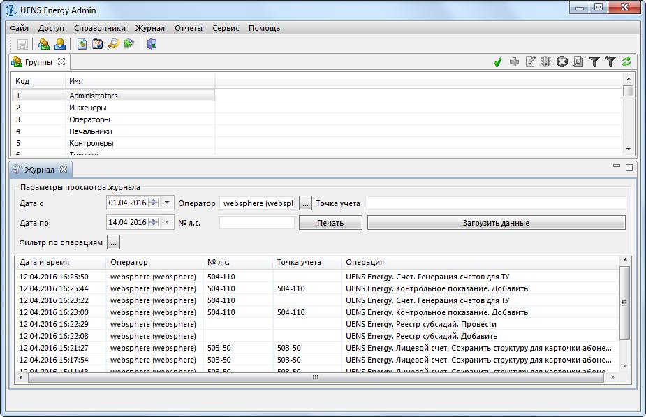Open the Отчеты menu

[189, 28]
